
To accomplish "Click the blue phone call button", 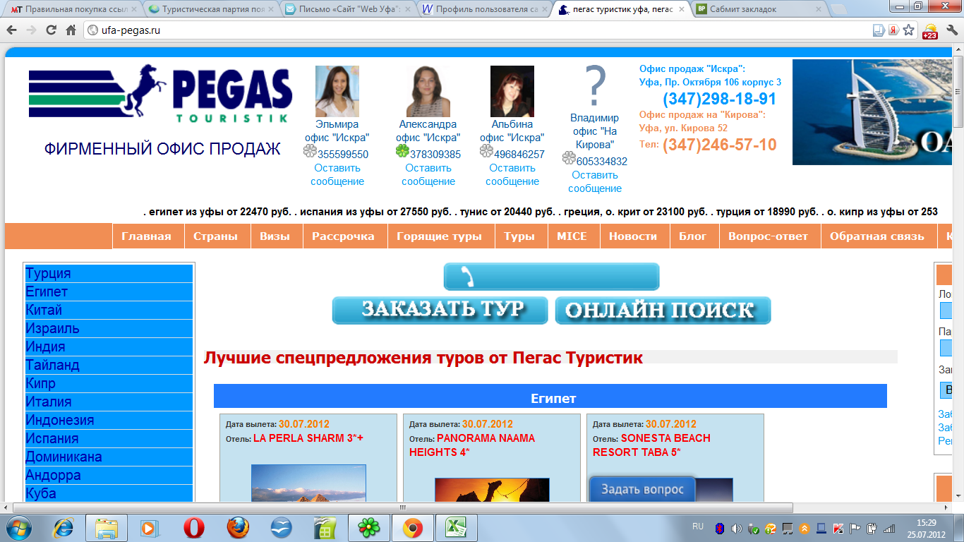I will pos(551,277).
